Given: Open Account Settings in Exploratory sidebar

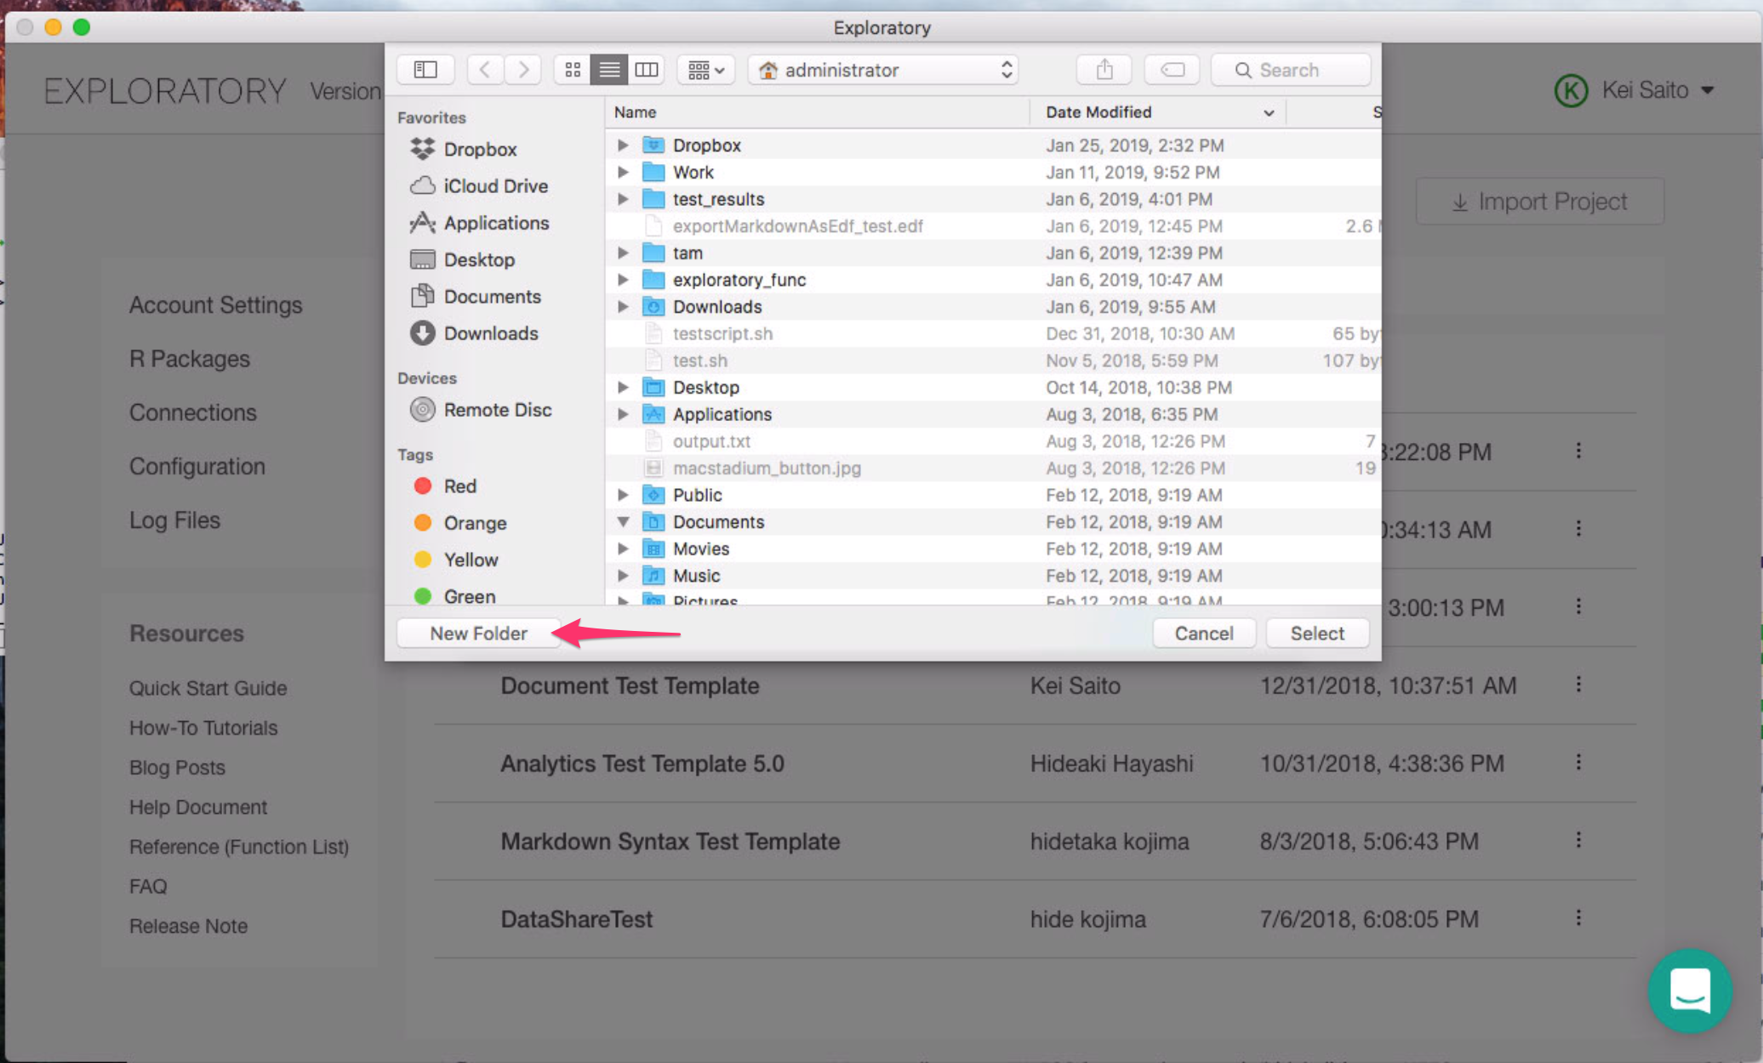Looking at the screenshot, I should coord(215,304).
